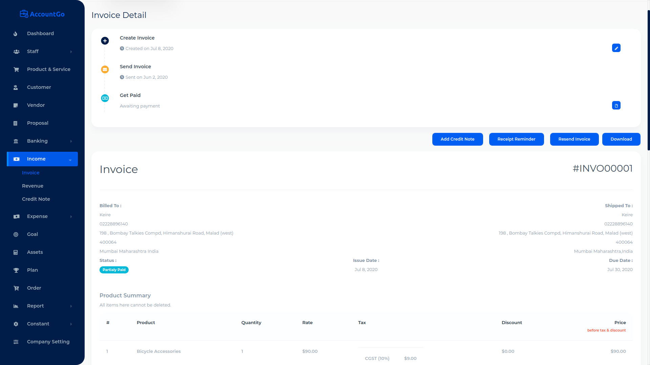Expand the Banking submenu arrow

click(71, 141)
